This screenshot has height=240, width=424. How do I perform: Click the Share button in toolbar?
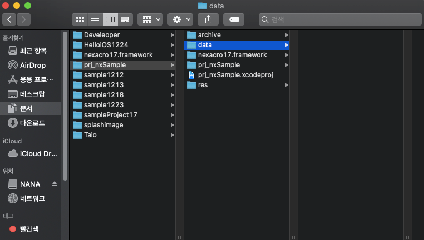coord(208,19)
